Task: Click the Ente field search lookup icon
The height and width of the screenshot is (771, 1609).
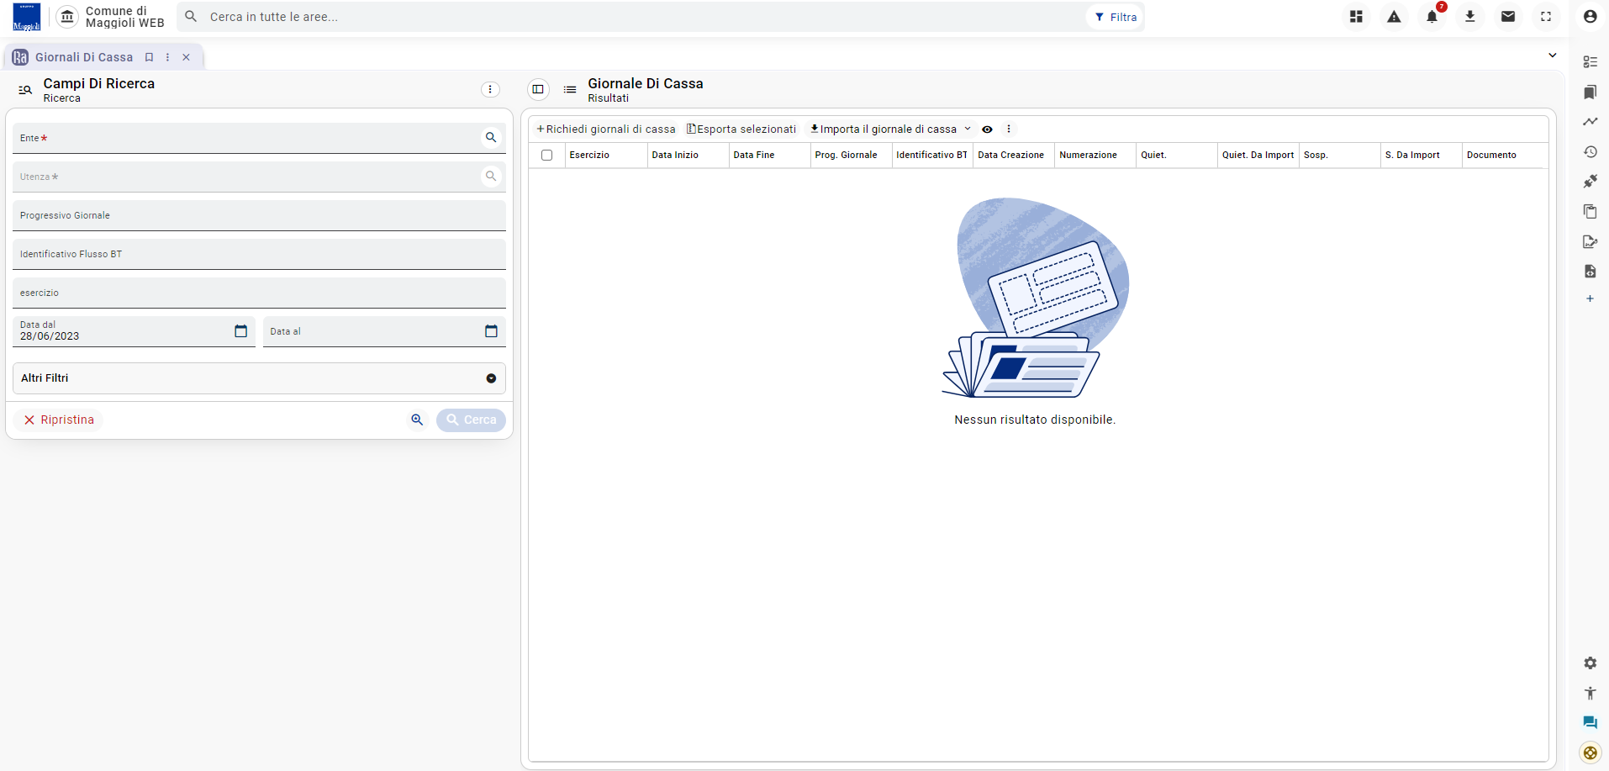Action: pos(491,138)
